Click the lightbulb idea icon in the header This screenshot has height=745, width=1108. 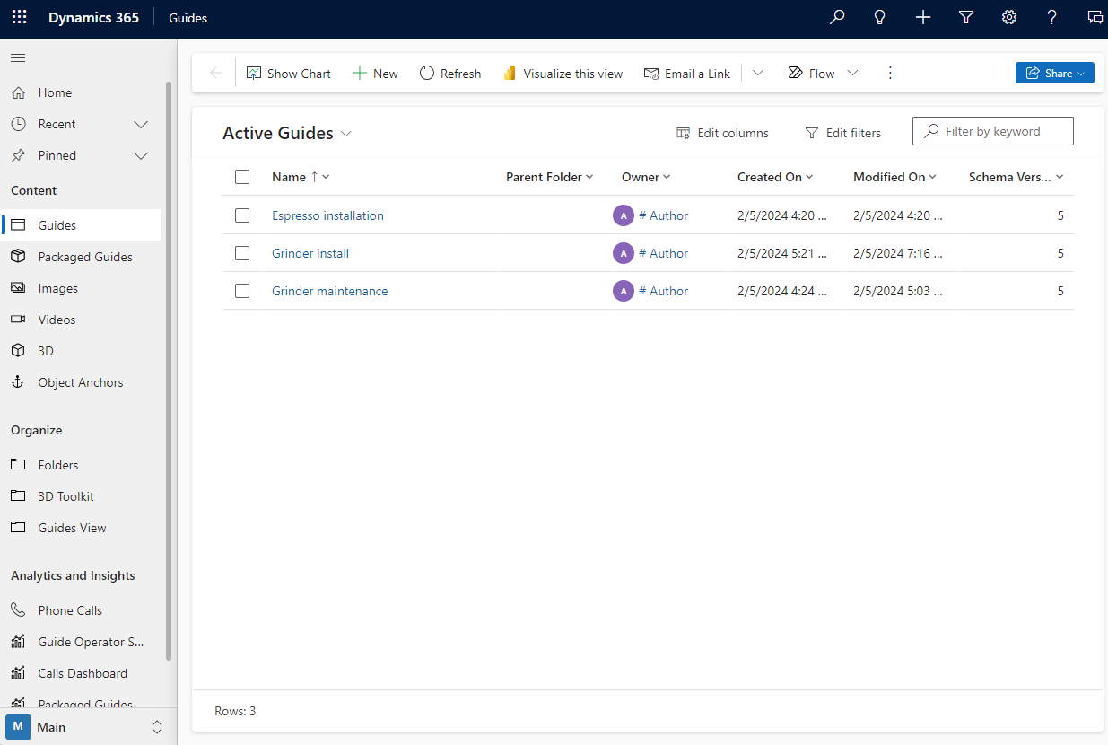(x=879, y=17)
